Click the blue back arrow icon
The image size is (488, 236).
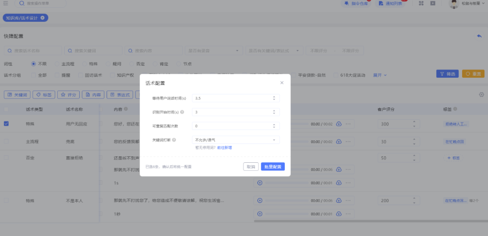479,36
